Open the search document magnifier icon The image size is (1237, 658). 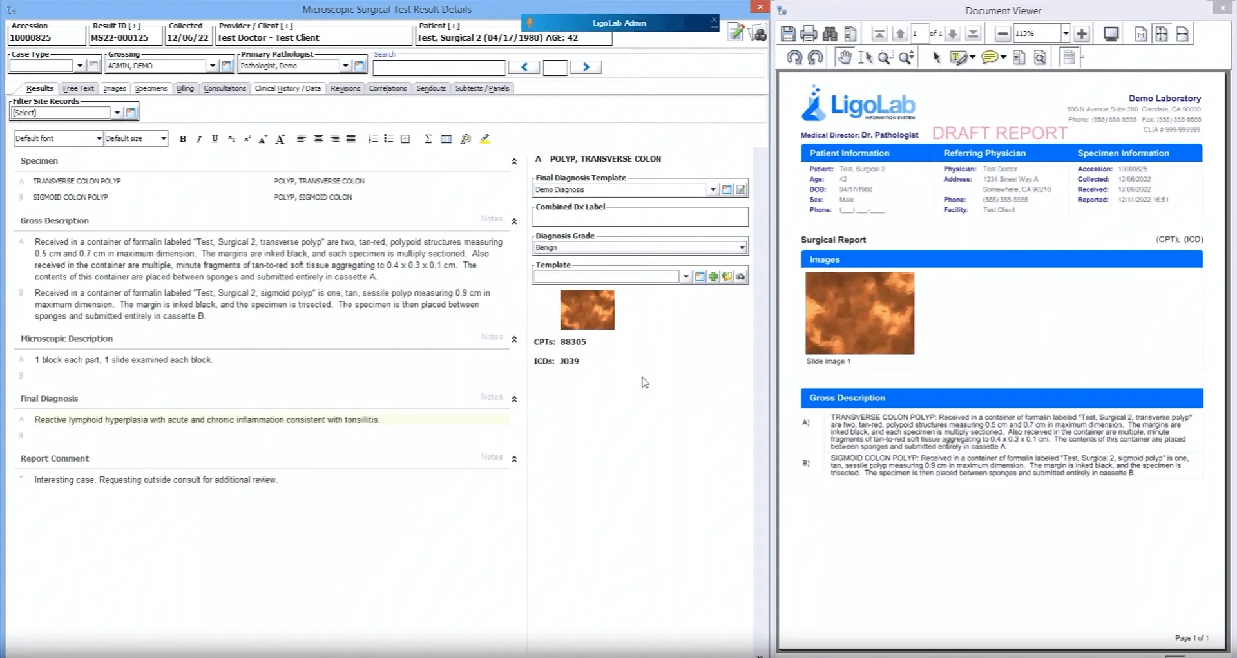[x=1039, y=58]
